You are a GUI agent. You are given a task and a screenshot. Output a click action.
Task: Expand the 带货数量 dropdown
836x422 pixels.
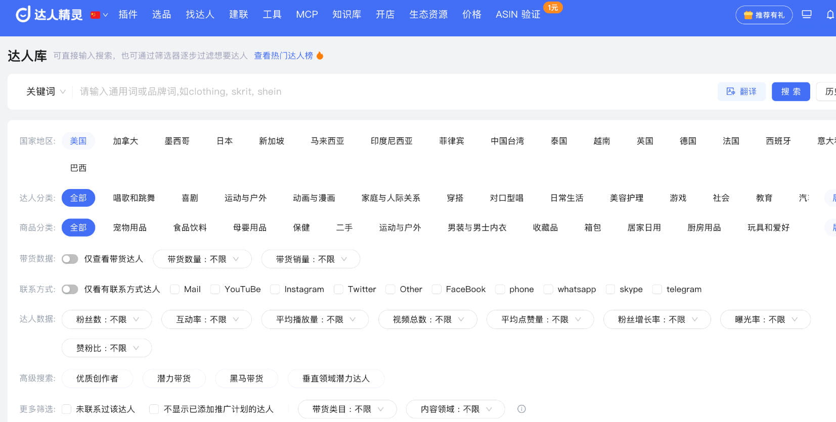(203, 259)
